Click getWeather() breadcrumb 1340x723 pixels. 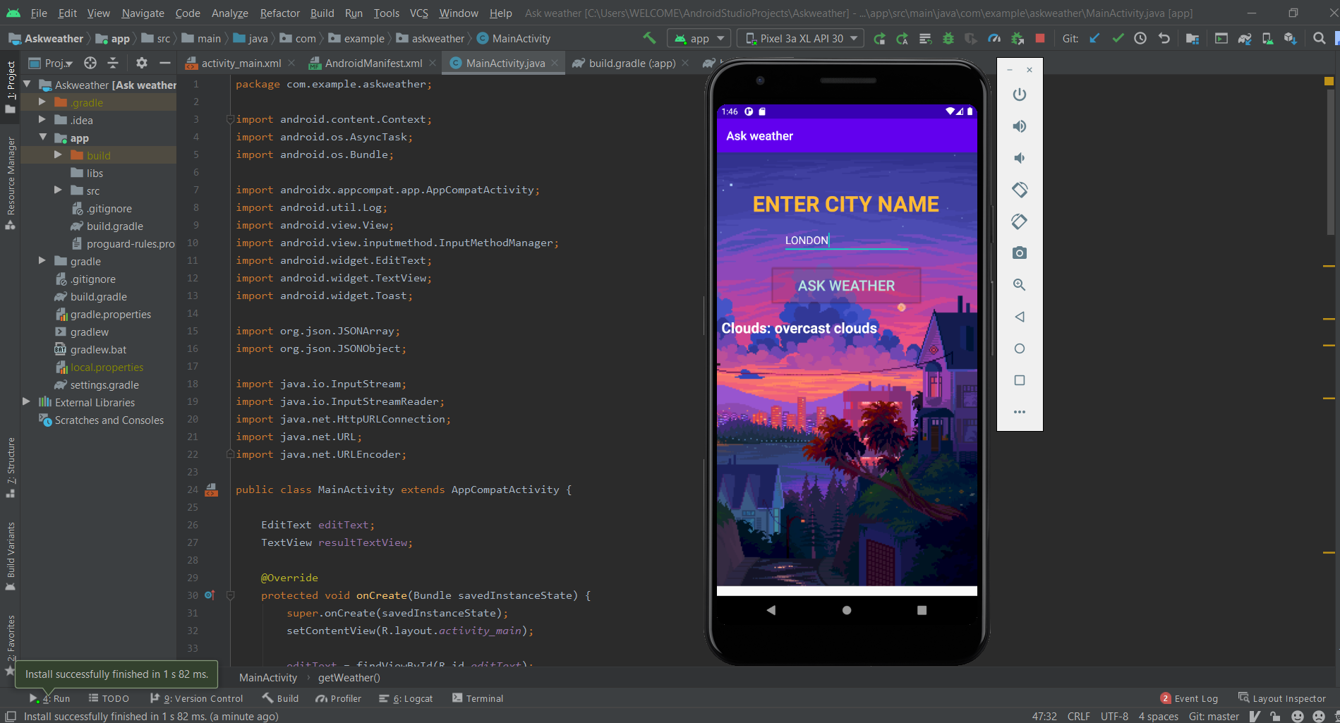tap(349, 677)
